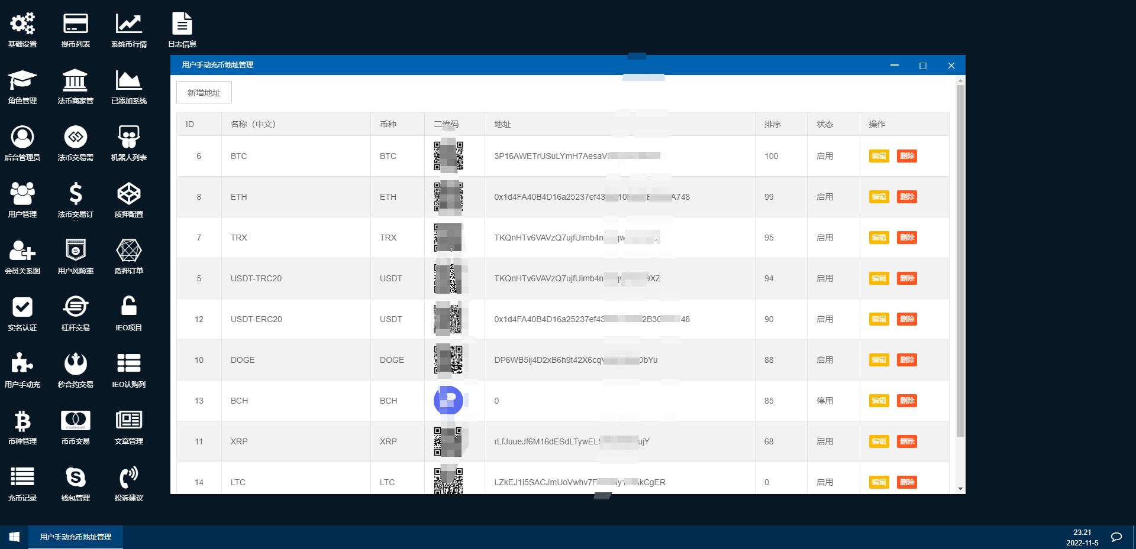The image size is (1136, 549).
Task: Open the IEO项目 unlock icon
Action: tap(129, 306)
